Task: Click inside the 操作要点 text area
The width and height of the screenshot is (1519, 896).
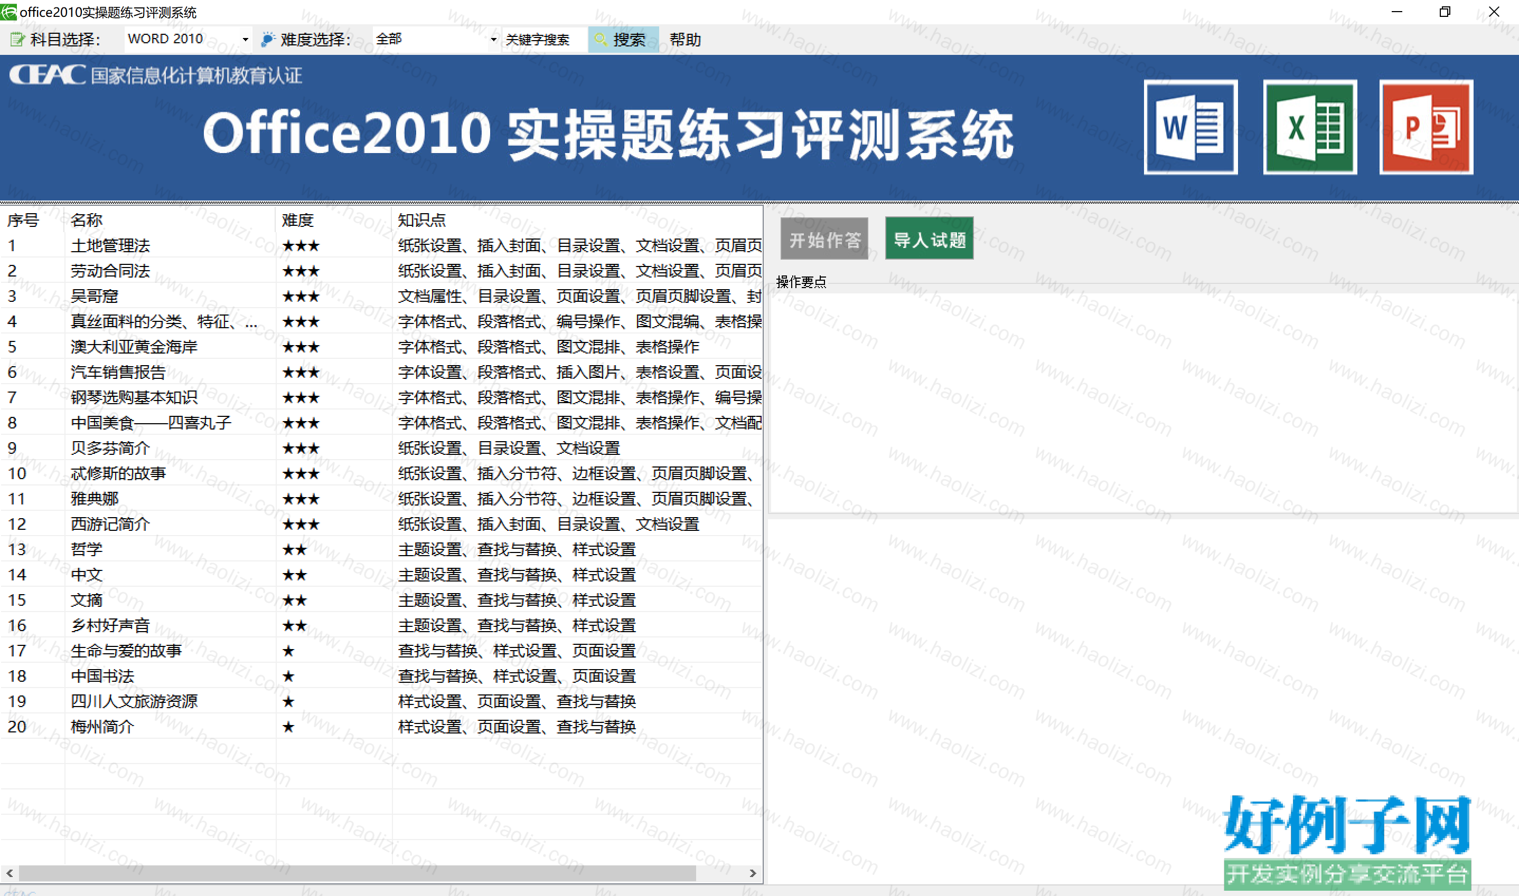Action: (x=1143, y=403)
